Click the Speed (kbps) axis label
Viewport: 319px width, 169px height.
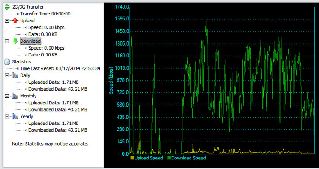(111, 81)
